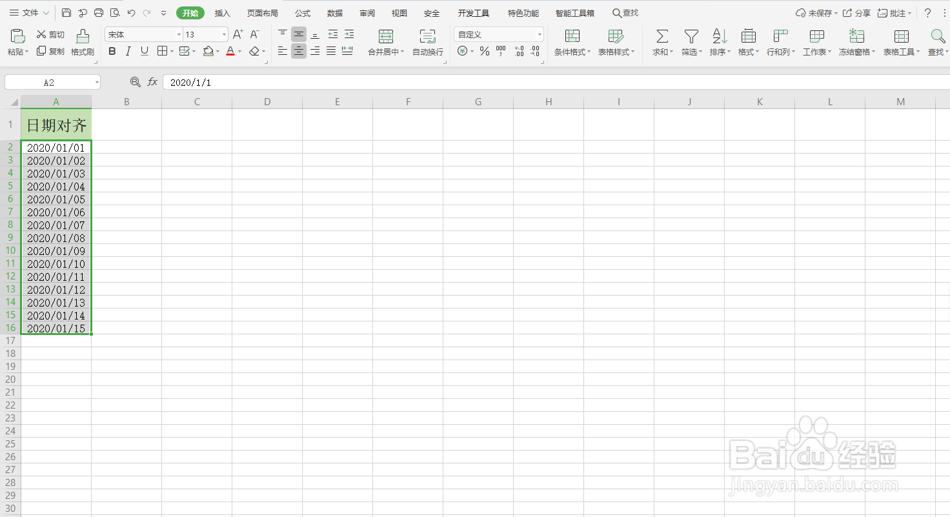Screen dimensions: 950x517
Task: Click the 筛选 filter funnel icon
Action: point(691,36)
